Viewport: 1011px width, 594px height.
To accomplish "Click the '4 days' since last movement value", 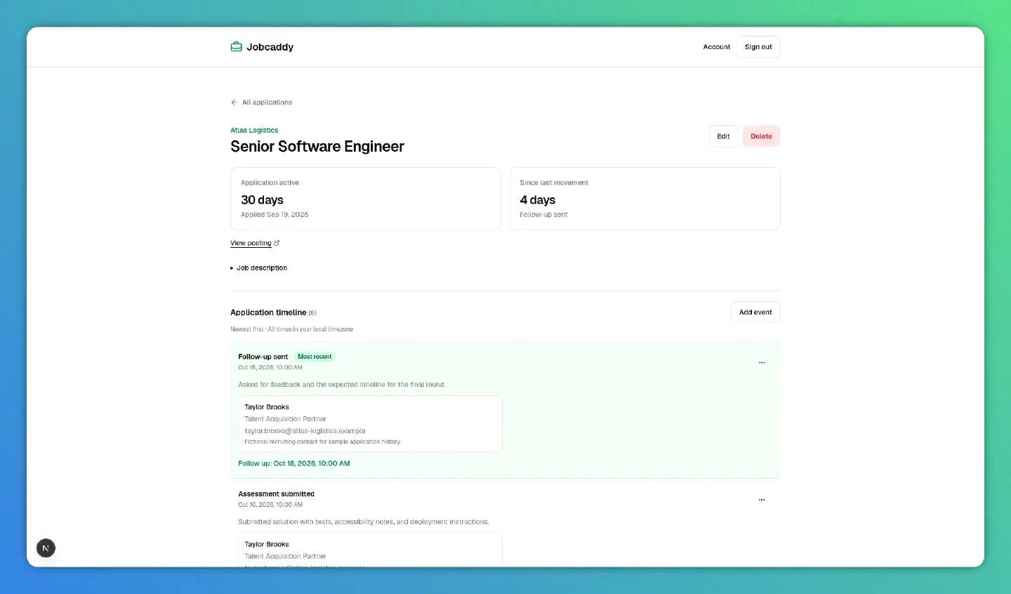I will 537,200.
